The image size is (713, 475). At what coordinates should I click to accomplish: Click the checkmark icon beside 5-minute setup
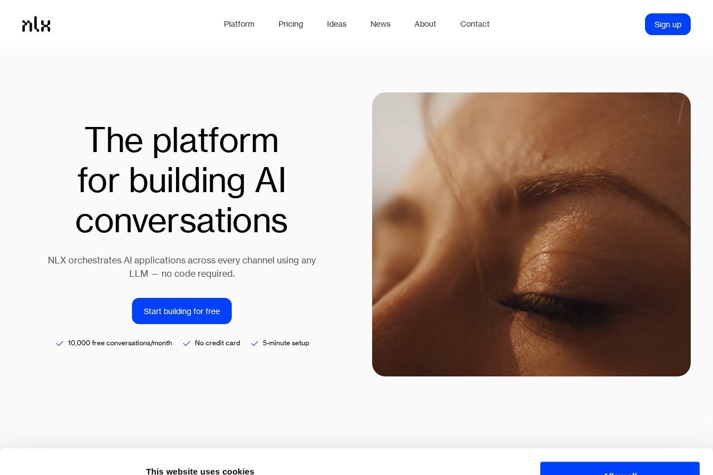[x=255, y=344]
